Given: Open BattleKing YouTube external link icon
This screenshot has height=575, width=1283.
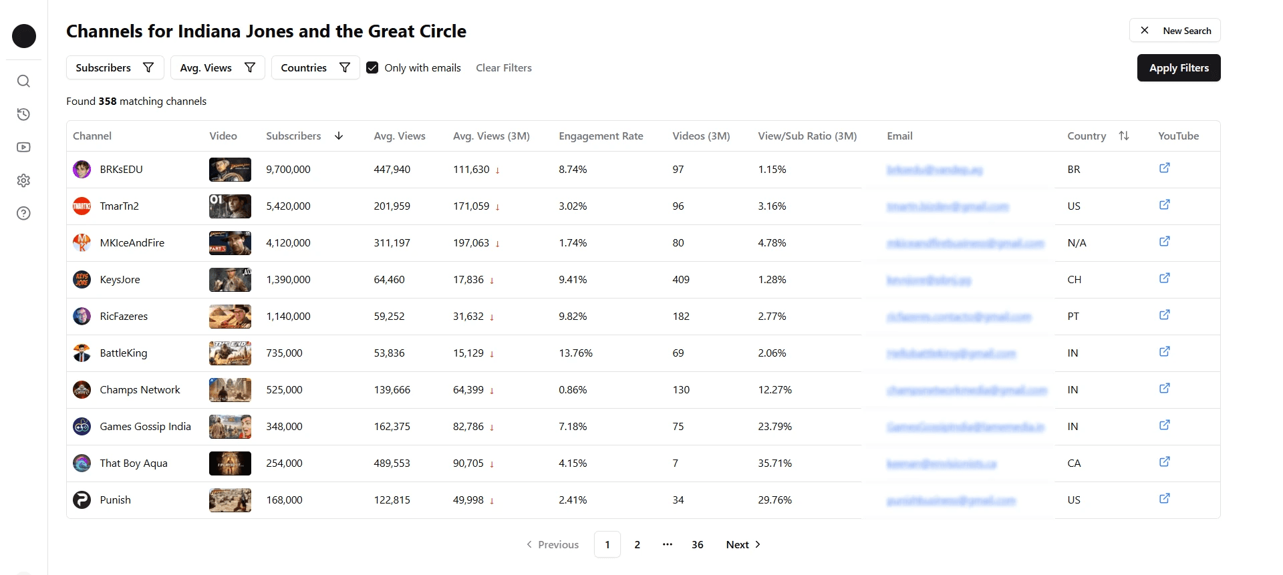Looking at the screenshot, I should (1164, 352).
